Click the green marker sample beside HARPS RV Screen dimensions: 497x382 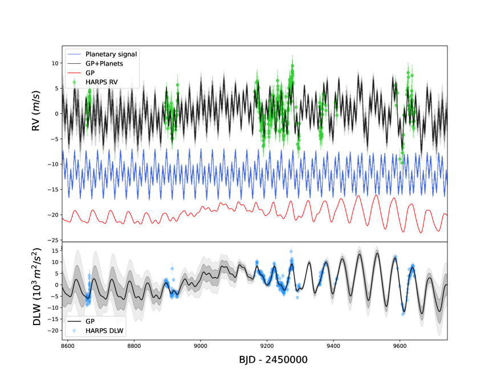(x=74, y=83)
